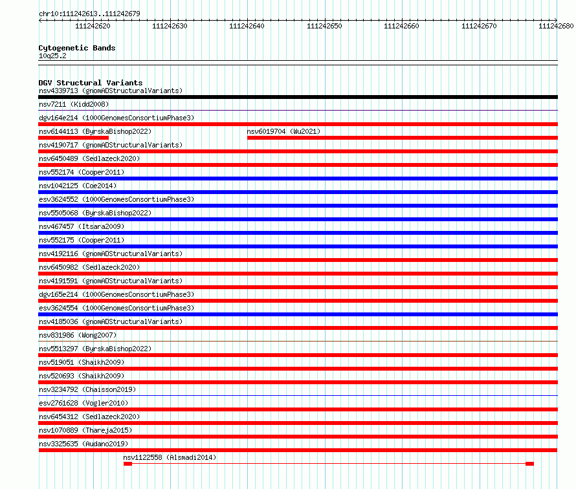This screenshot has width=576, height=489.
Task: Click the red bar under nsv519051 (Shaikh2009)
Action: pyautogui.click(x=298, y=369)
